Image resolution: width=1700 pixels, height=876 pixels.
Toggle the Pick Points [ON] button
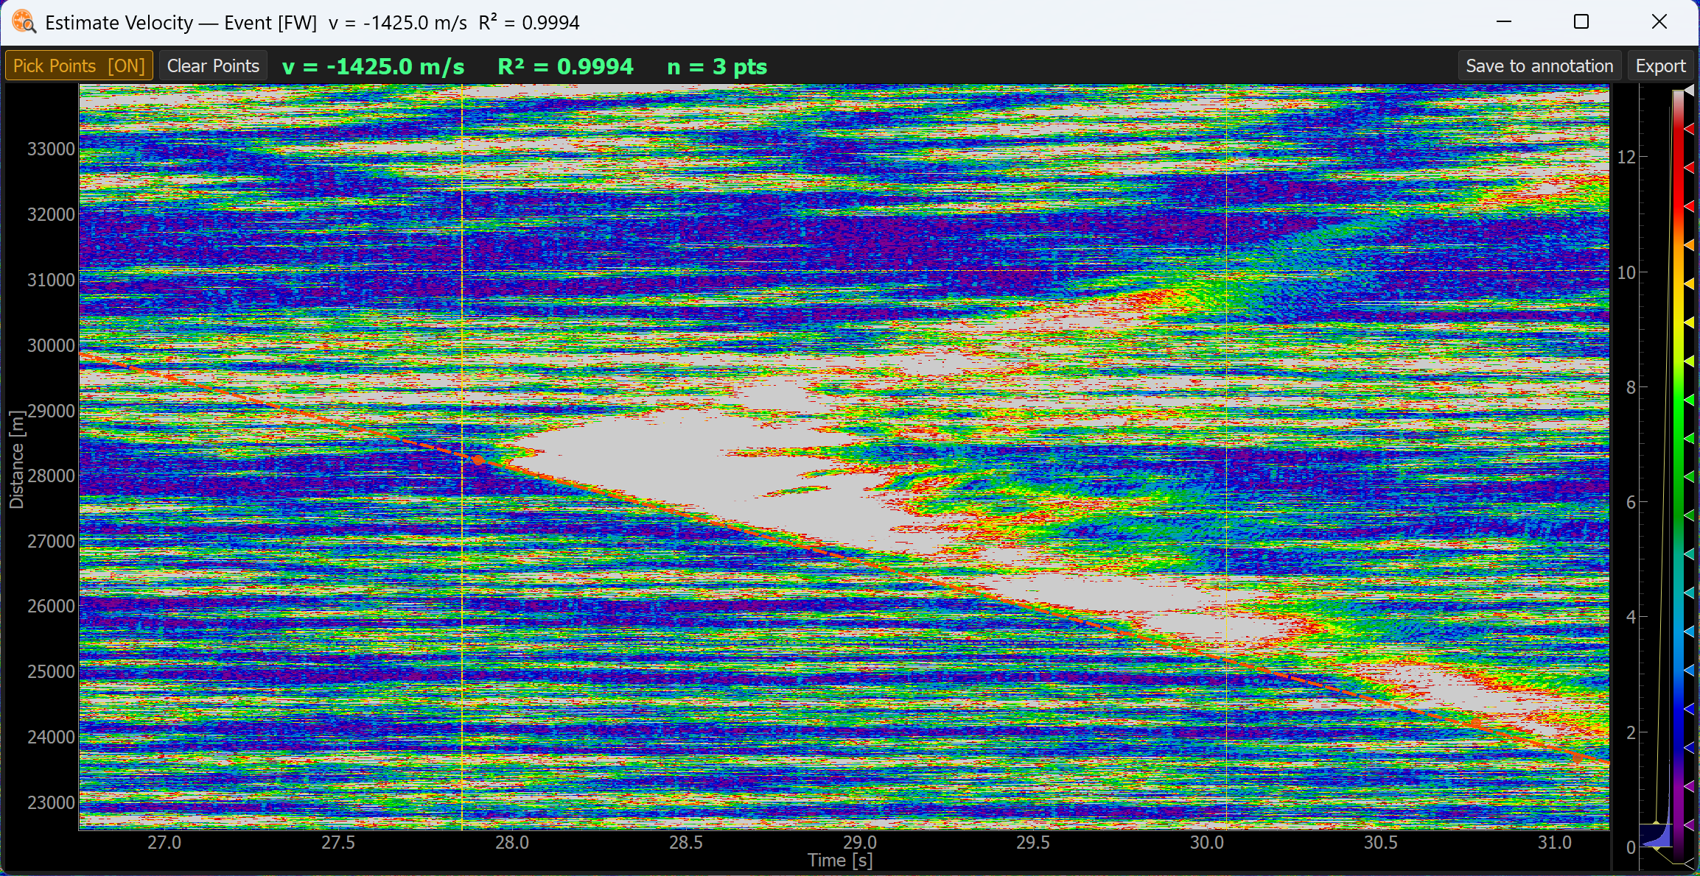coord(79,66)
